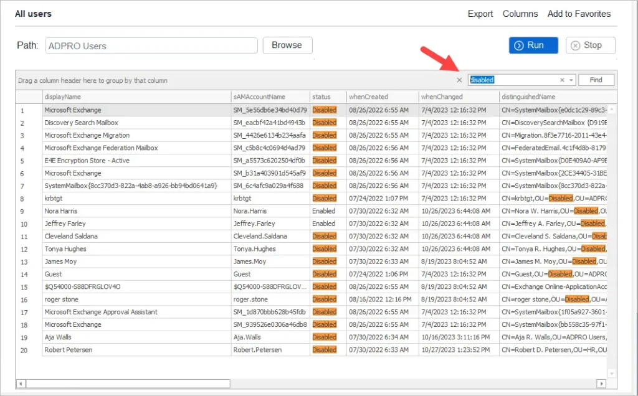Sort by sAMAccountName column header
The height and width of the screenshot is (396, 638).
pyautogui.click(x=270, y=97)
